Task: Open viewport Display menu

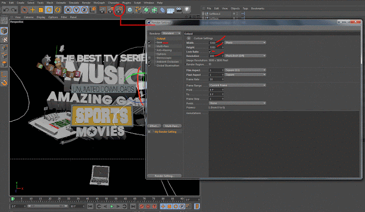Action: click(x=40, y=17)
